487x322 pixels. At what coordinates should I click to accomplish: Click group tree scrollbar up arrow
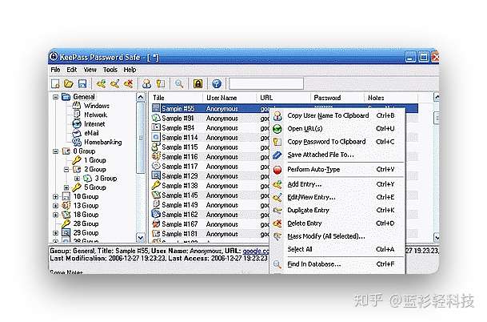pyautogui.click(x=141, y=98)
